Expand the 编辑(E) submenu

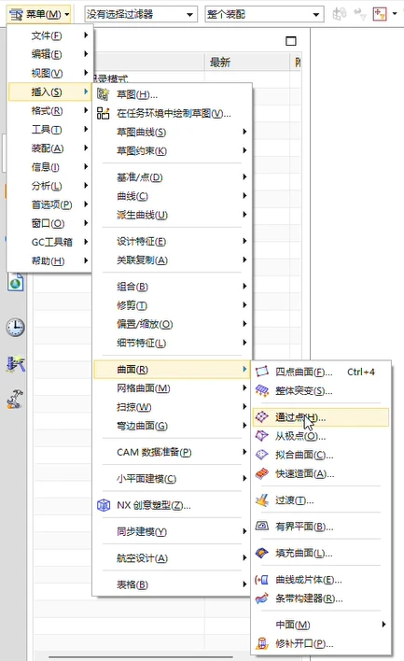[50, 54]
